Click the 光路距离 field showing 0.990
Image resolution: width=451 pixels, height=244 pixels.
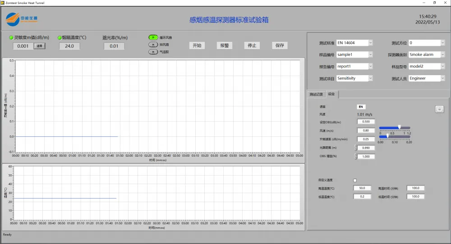pyautogui.click(x=366, y=148)
